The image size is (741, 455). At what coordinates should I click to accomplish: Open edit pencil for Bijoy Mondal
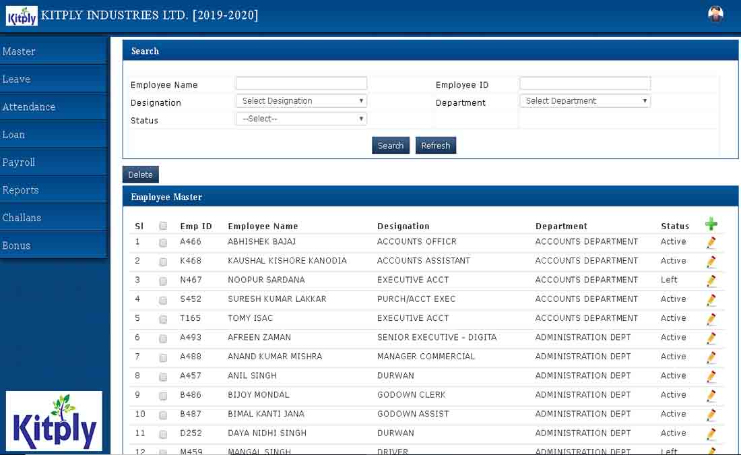tap(711, 396)
